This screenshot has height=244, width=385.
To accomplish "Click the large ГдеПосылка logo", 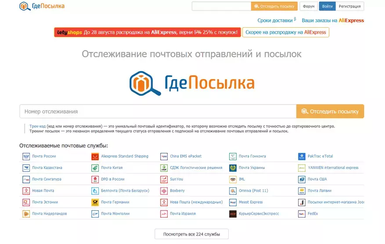I will pyautogui.click(x=192, y=83).
